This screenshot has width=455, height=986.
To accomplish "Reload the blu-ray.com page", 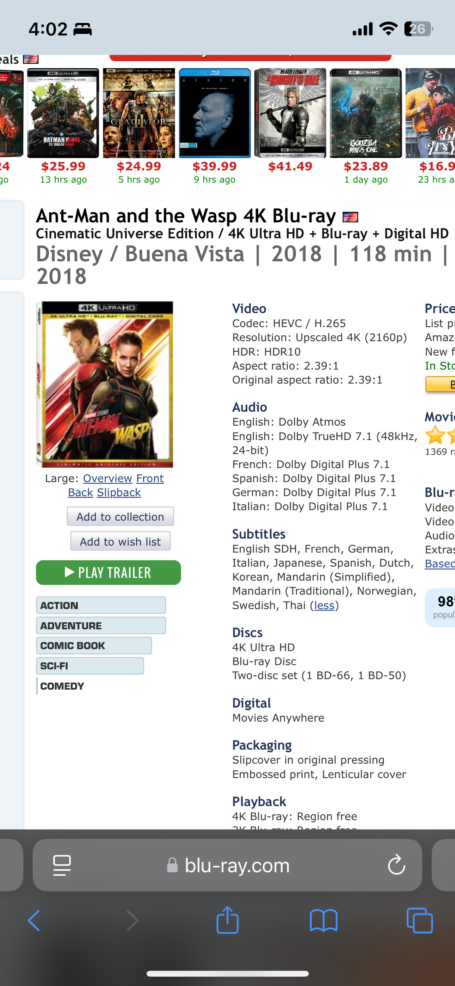I will tap(396, 865).
